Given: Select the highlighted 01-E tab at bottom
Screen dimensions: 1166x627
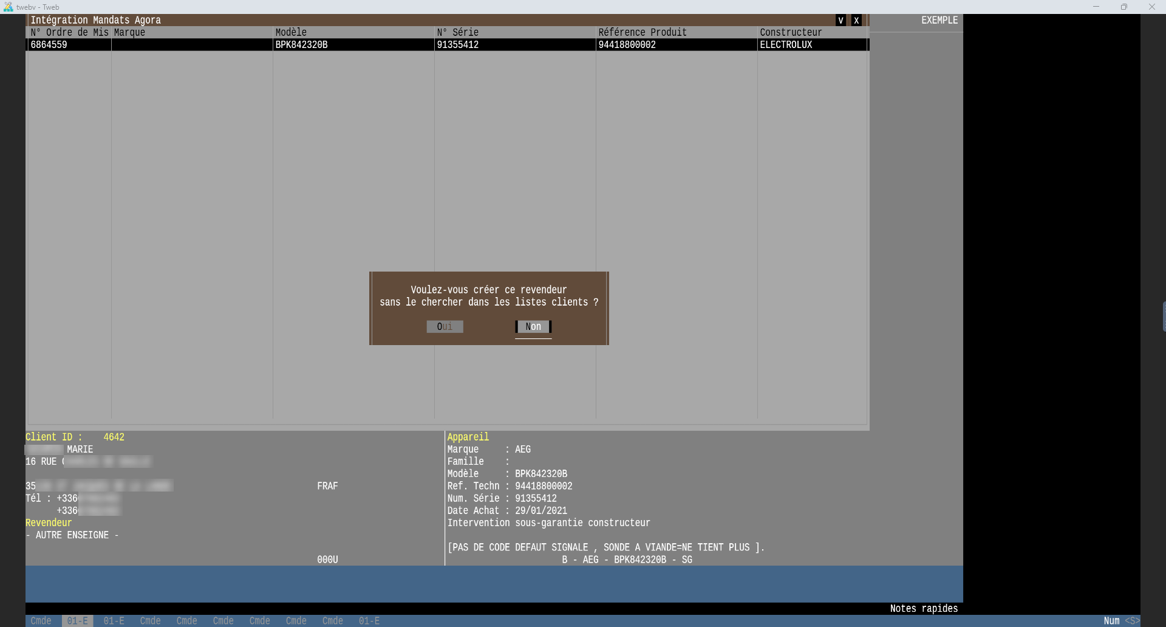Looking at the screenshot, I should (x=77, y=621).
